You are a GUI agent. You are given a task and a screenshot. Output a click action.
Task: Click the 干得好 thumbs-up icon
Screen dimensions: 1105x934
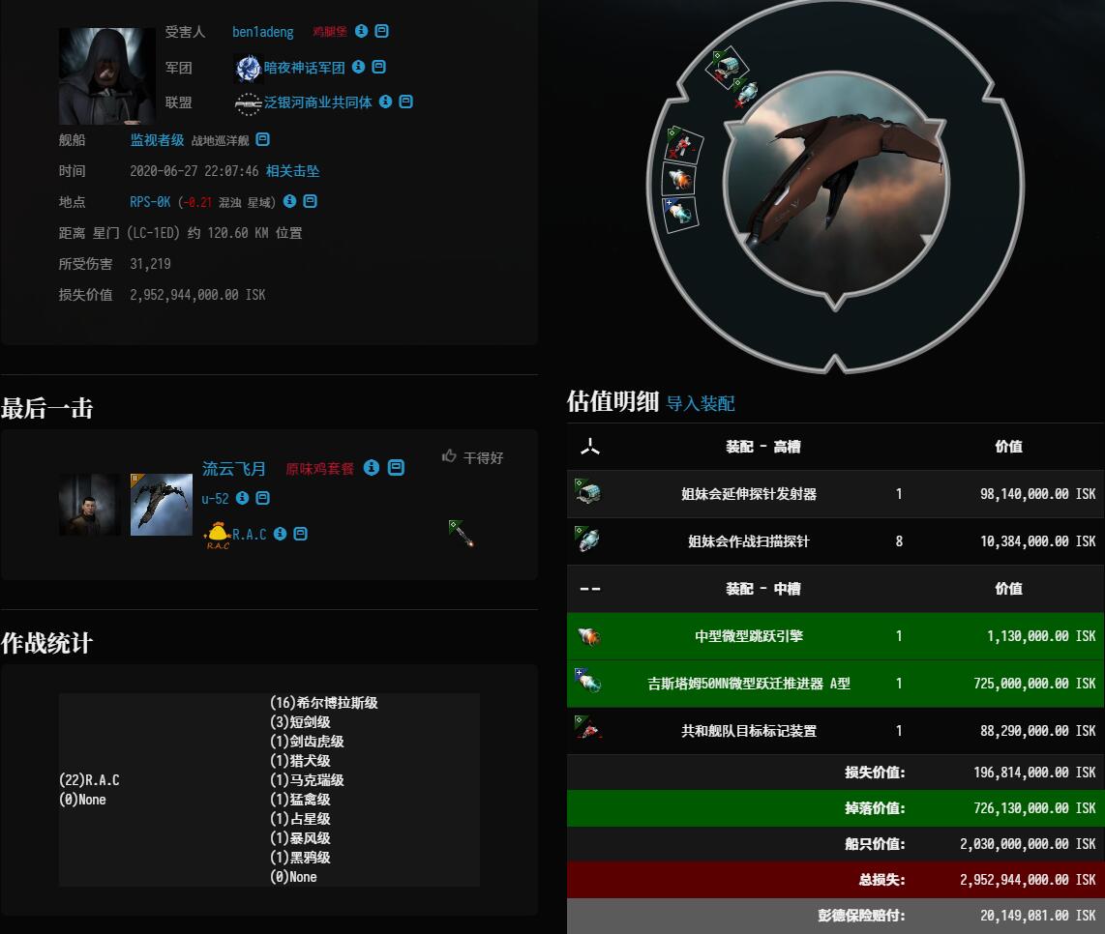click(x=449, y=456)
